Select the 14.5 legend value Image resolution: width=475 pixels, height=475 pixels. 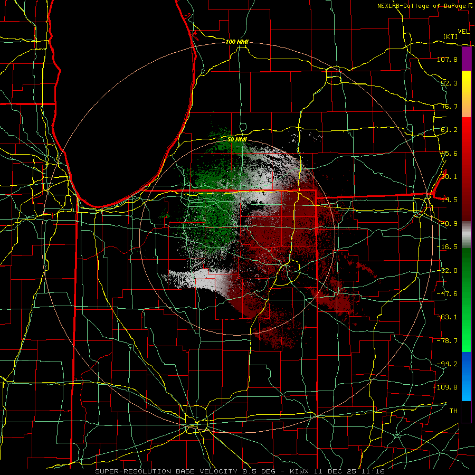tap(449, 200)
